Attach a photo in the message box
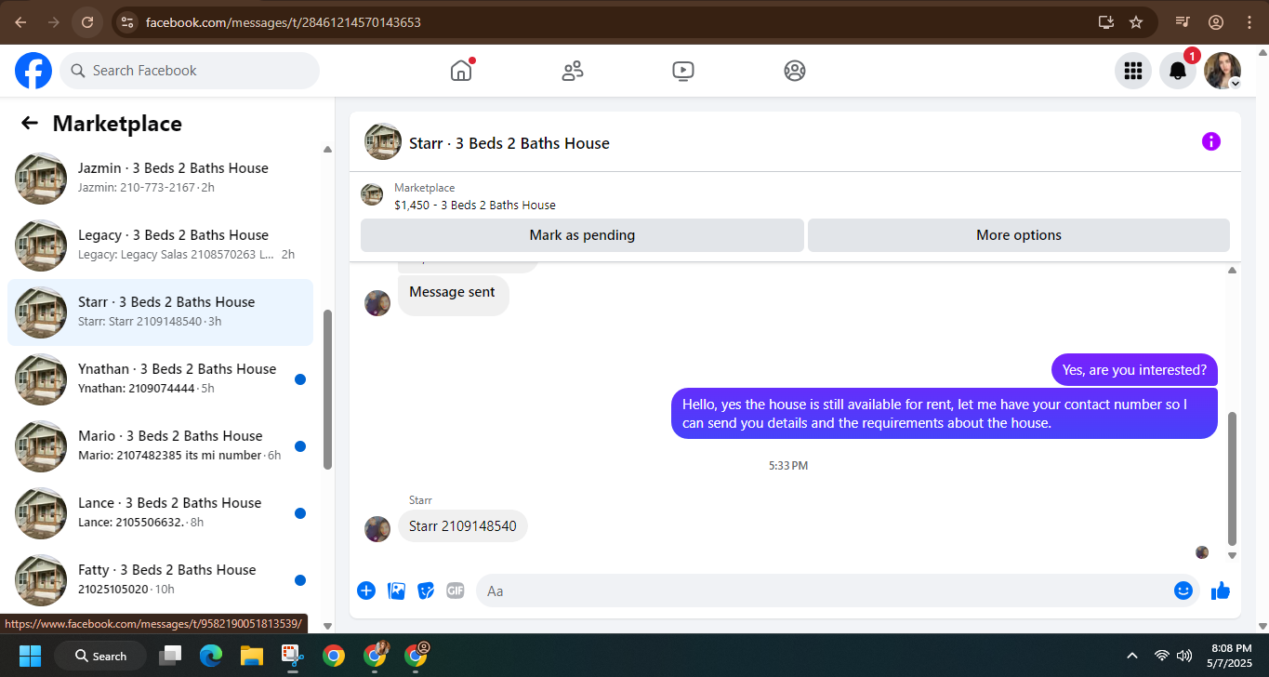 397,591
